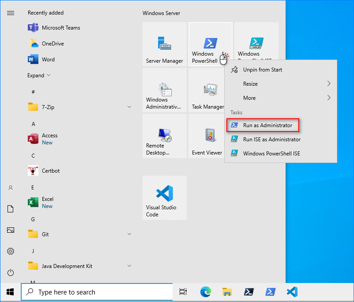
Task: Open the Event Viewer tile
Action: click(x=206, y=136)
